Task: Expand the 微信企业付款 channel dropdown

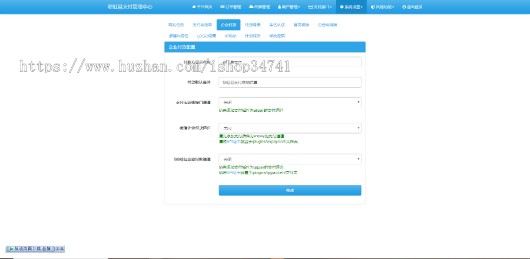Action: click(289, 128)
